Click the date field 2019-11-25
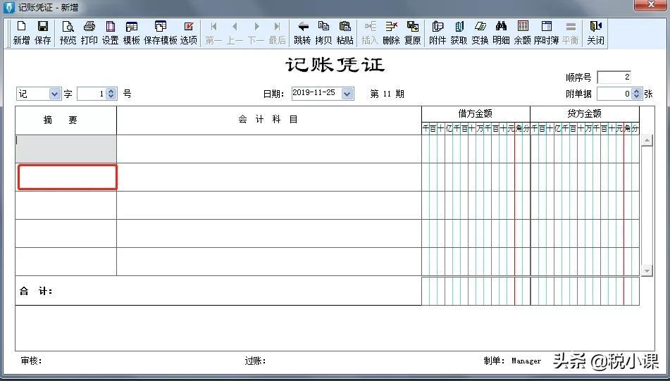The height and width of the screenshot is (381, 670). coord(316,93)
